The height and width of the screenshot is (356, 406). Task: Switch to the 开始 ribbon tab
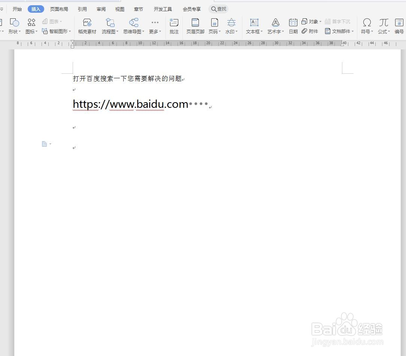17,9
